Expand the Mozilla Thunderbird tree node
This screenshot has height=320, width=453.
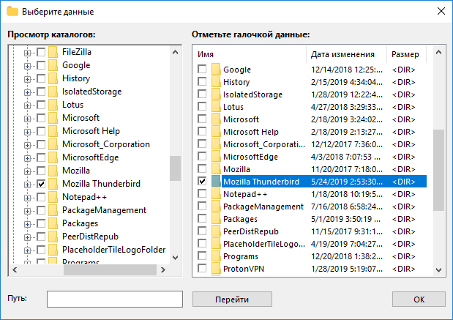pyautogui.click(x=27, y=185)
